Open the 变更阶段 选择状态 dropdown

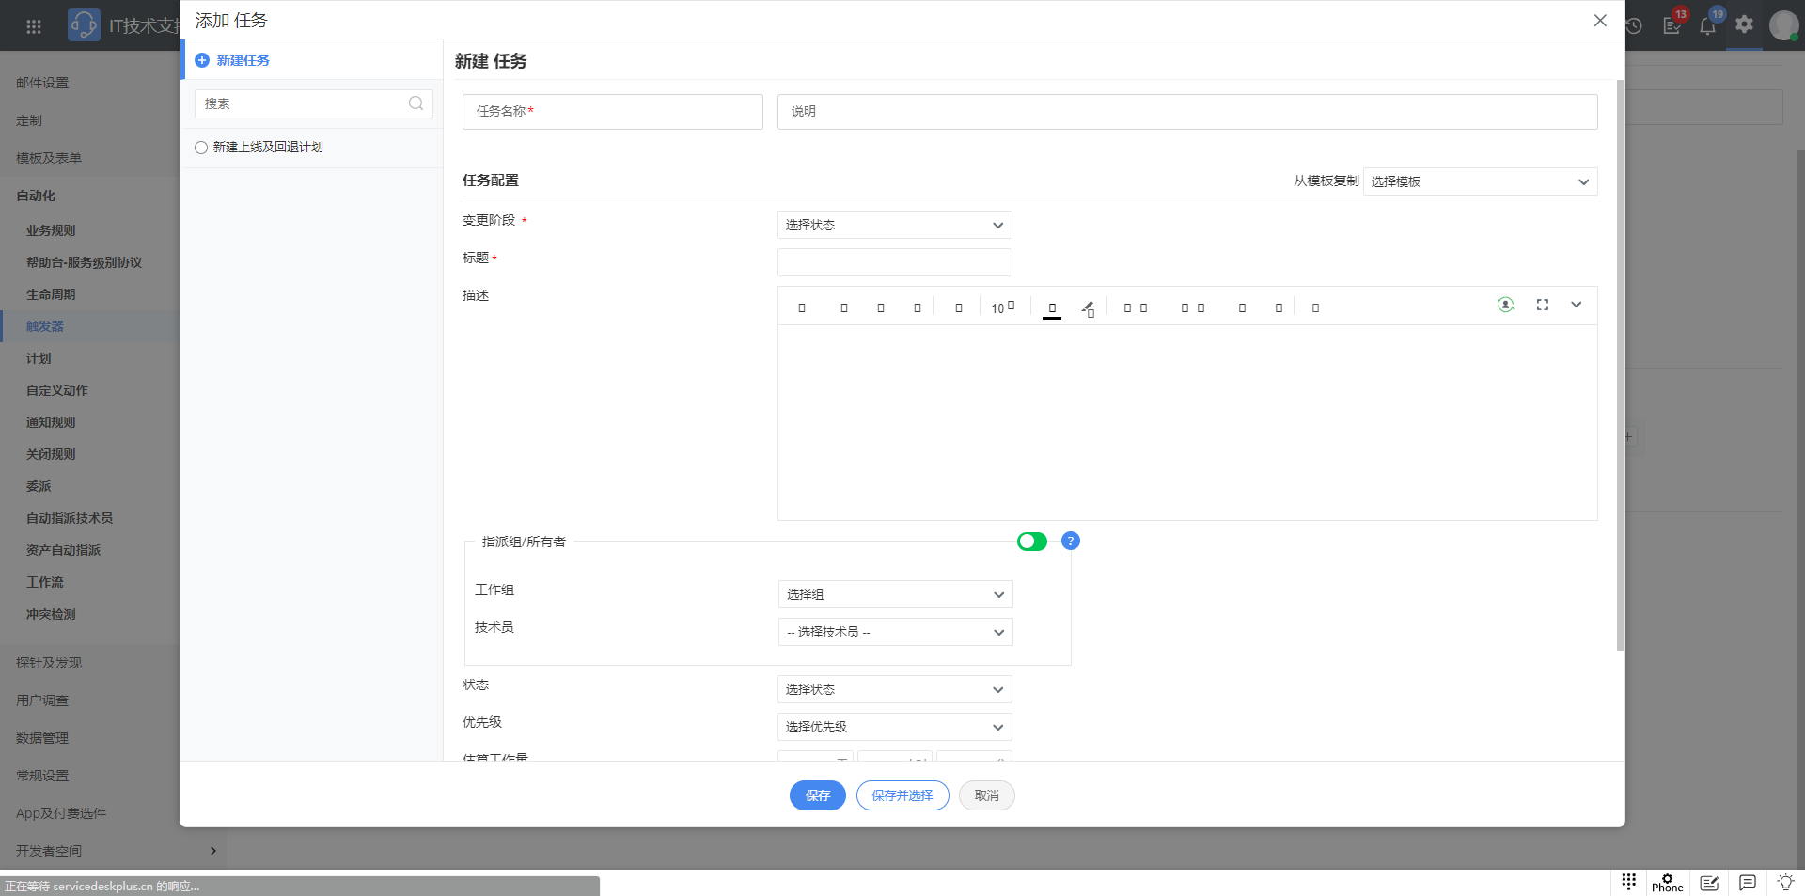pyautogui.click(x=894, y=225)
